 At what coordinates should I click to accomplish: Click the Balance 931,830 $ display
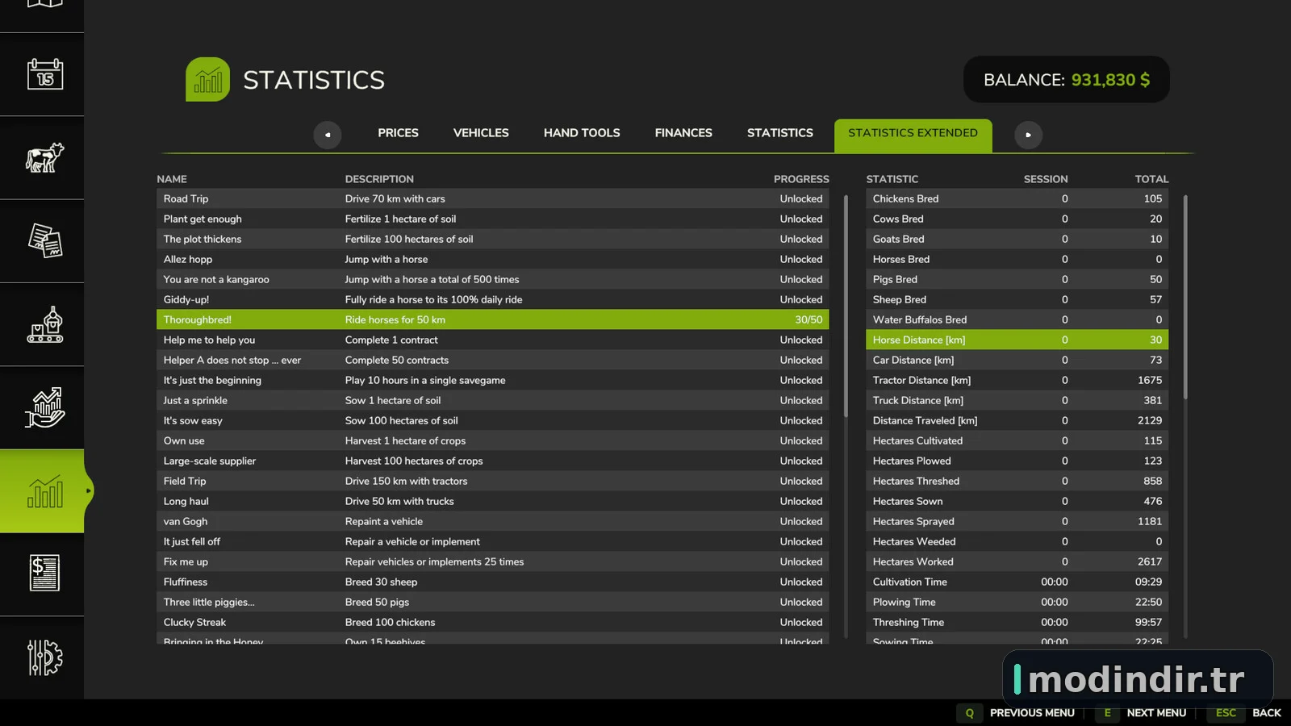point(1066,79)
